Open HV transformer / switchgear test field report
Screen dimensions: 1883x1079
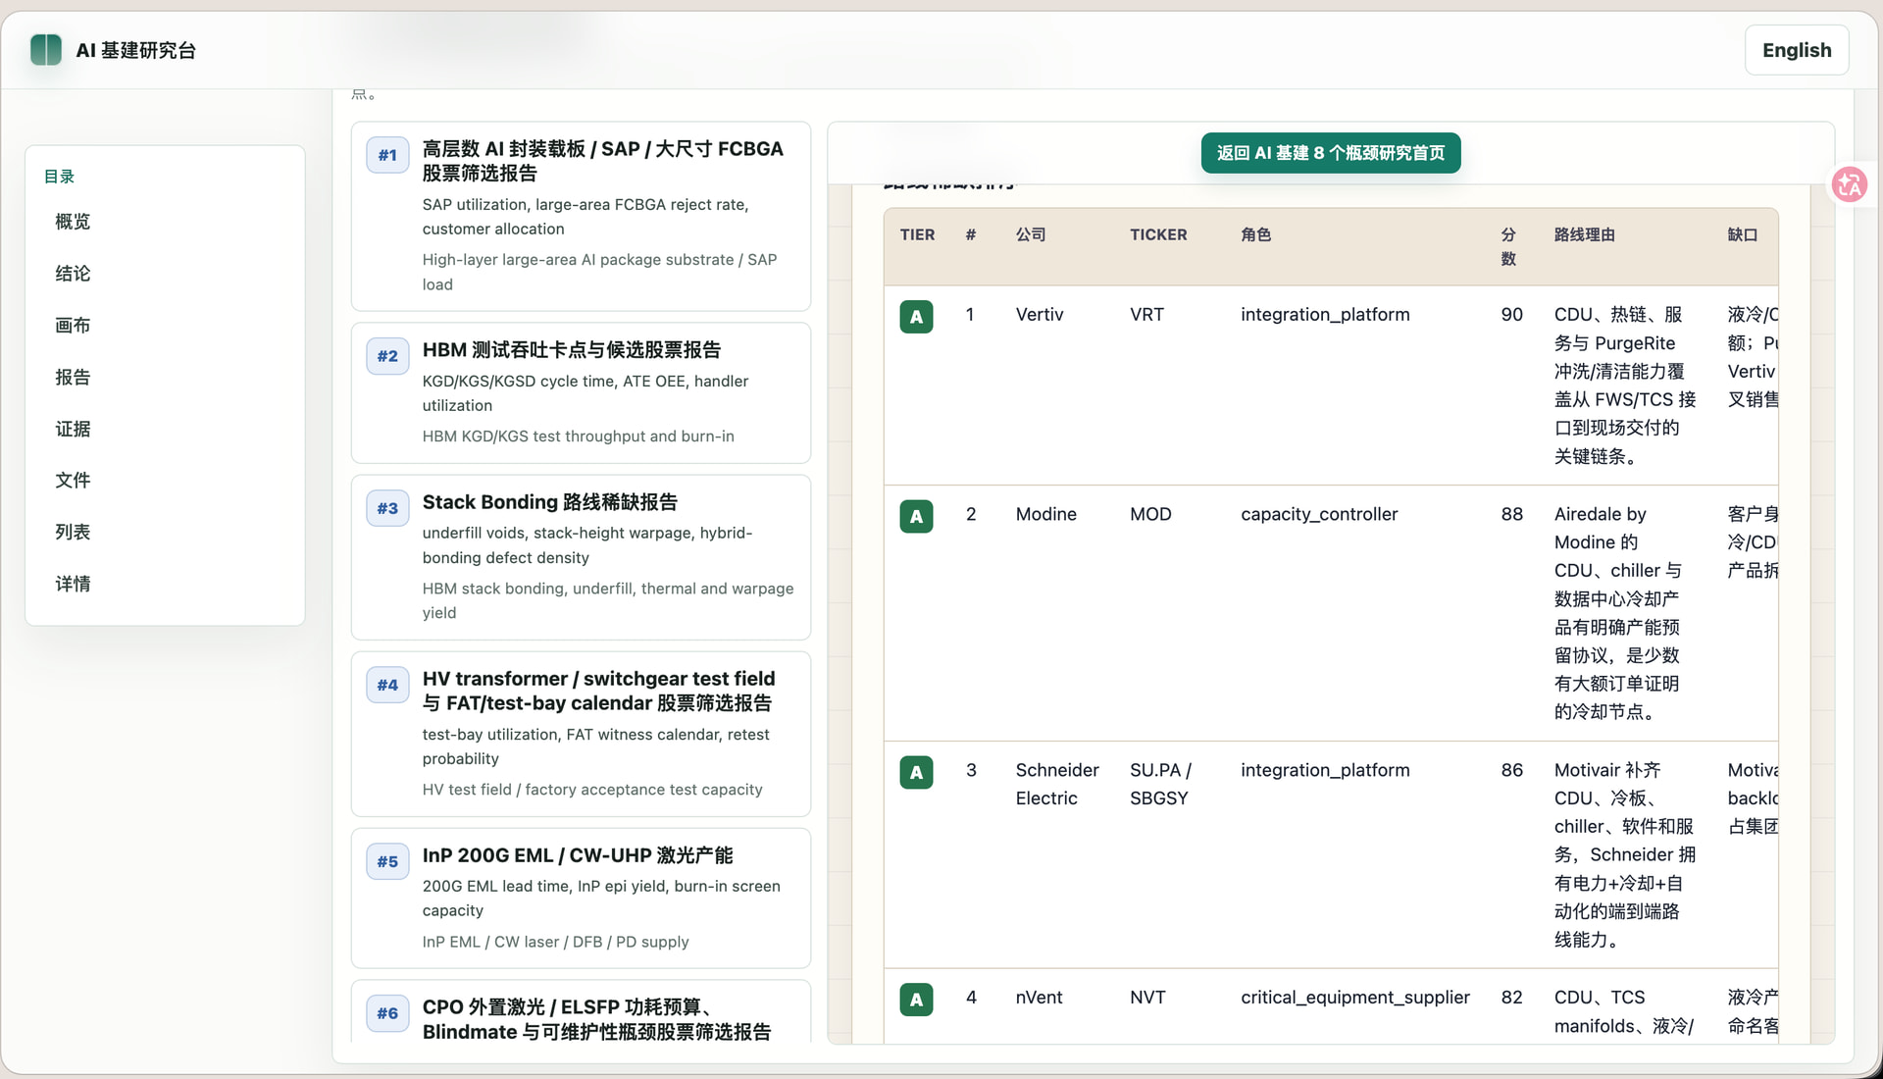(x=598, y=691)
